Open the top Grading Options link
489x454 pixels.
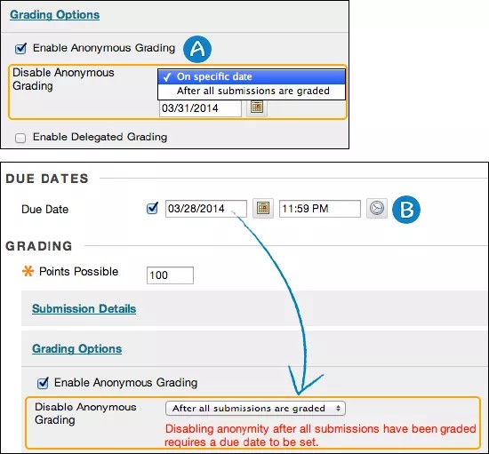click(55, 14)
